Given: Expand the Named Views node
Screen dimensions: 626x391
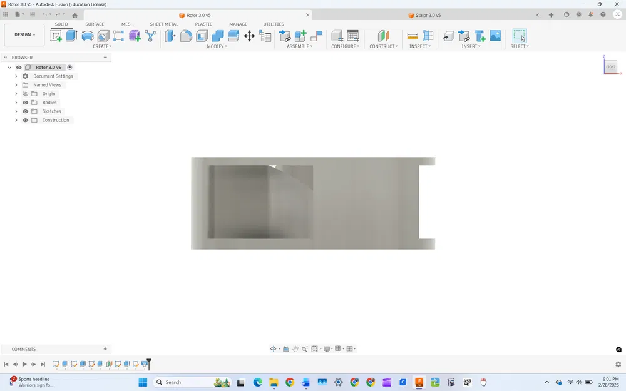Looking at the screenshot, I should [16, 85].
